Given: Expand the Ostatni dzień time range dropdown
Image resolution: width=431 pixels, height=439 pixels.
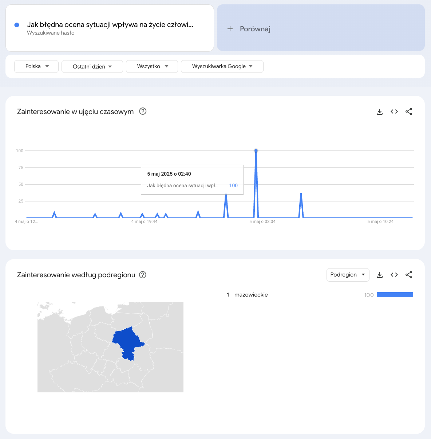Looking at the screenshot, I should pyautogui.click(x=92, y=66).
